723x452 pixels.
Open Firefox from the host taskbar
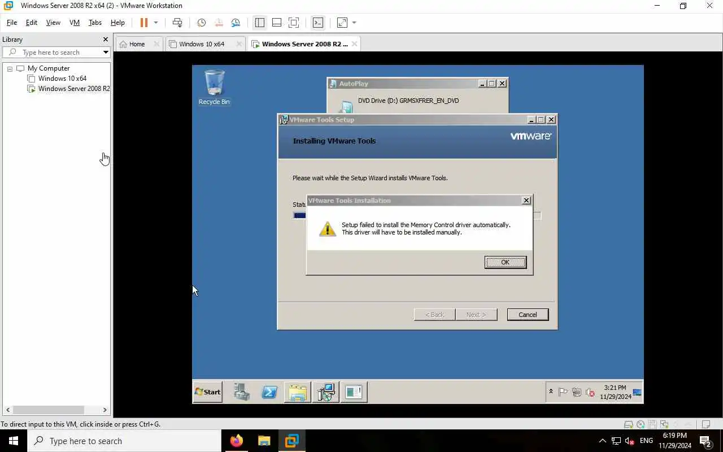236,441
